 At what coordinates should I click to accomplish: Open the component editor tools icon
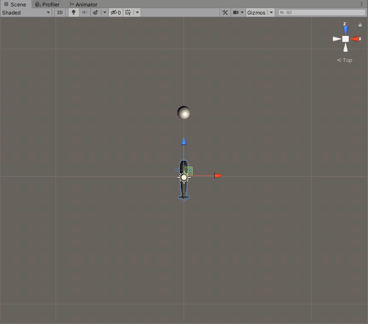(225, 12)
